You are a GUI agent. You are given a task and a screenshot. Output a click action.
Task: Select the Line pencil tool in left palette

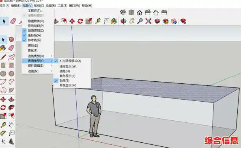(3, 57)
